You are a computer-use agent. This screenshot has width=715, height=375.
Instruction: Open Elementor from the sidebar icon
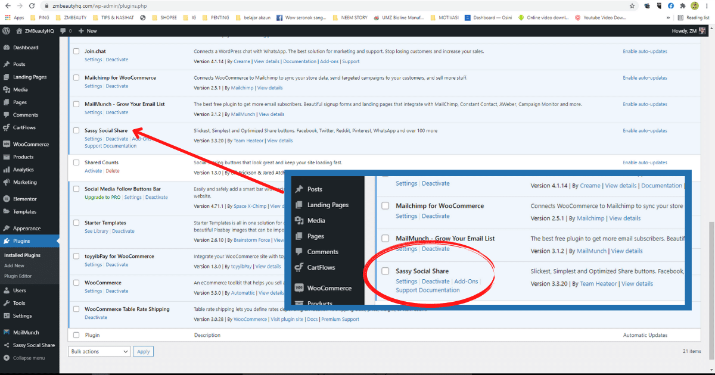pyautogui.click(x=7, y=198)
